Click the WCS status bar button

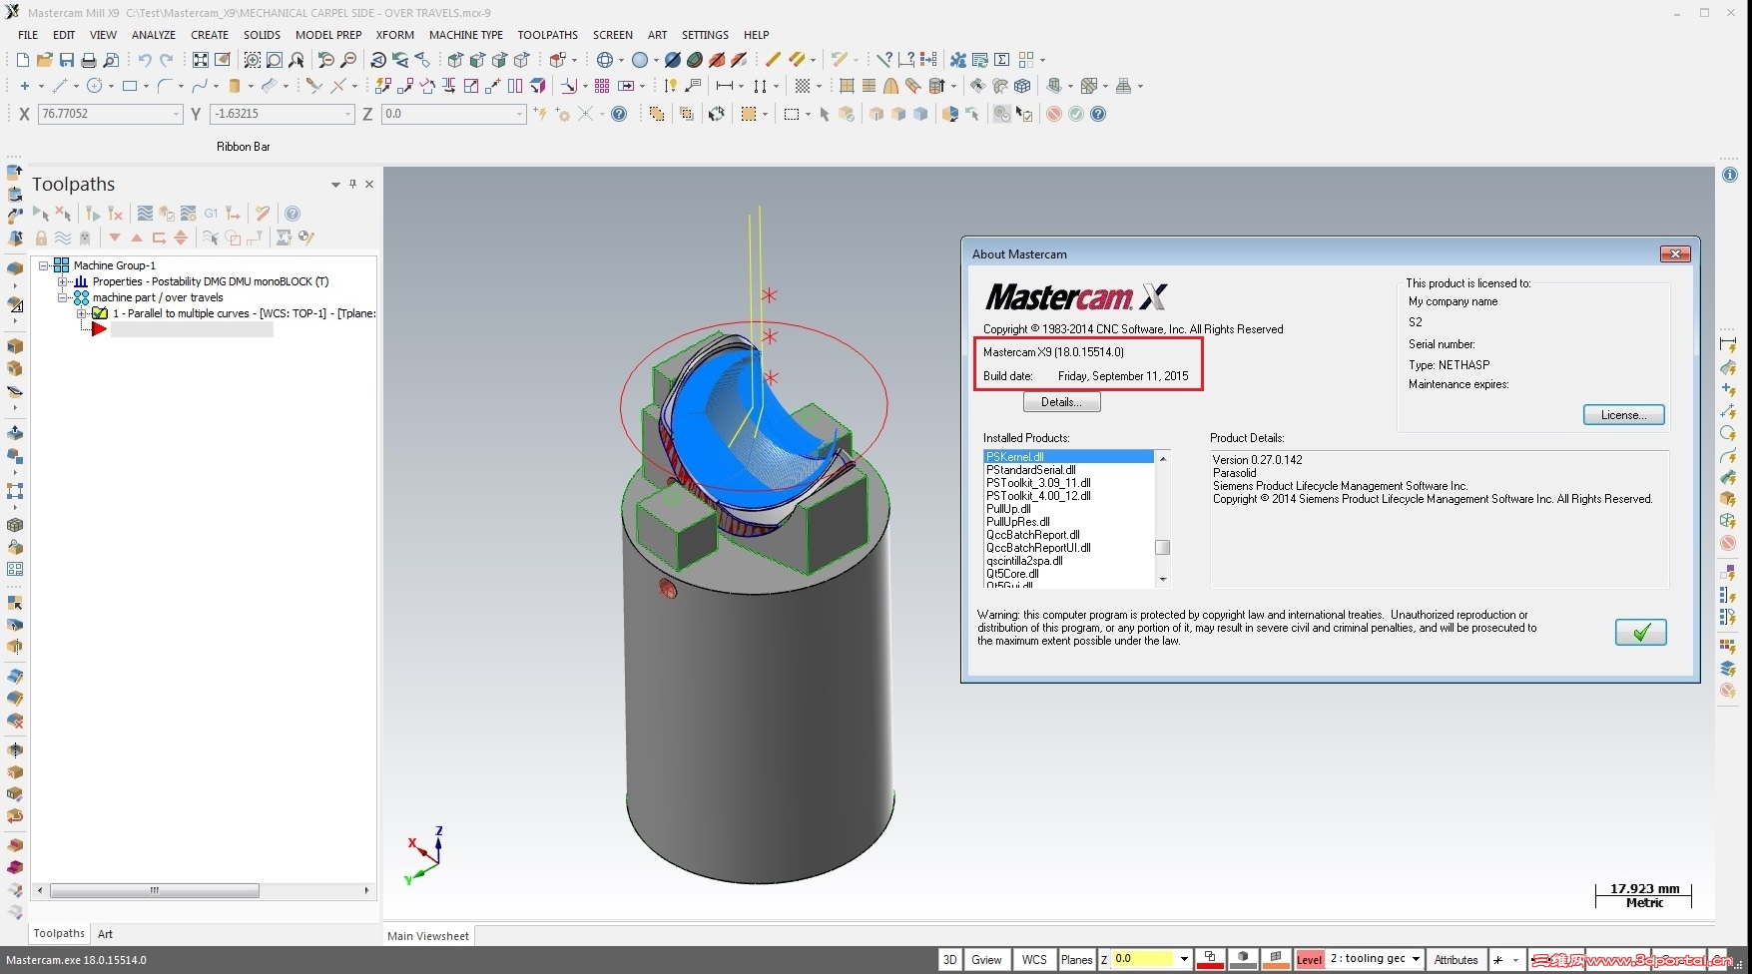click(x=1034, y=960)
